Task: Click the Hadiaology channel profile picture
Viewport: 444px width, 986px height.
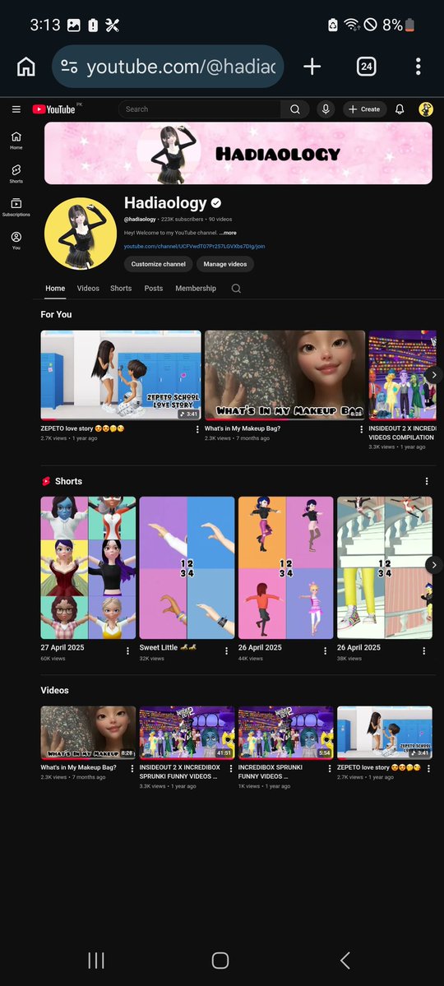Action: pos(81,234)
